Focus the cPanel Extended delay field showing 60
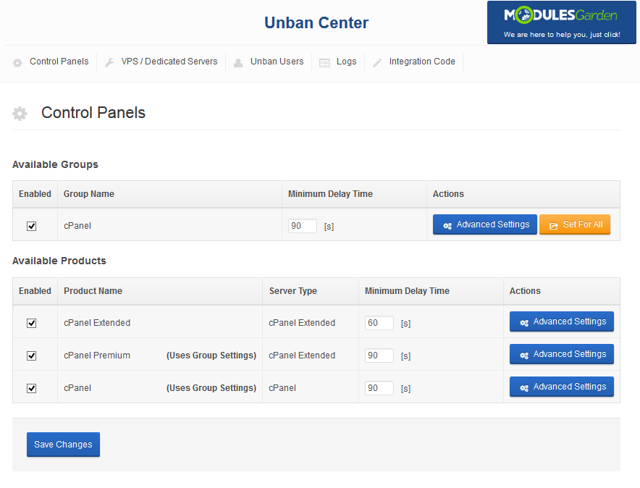This screenshot has width=640, height=488. tap(379, 323)
